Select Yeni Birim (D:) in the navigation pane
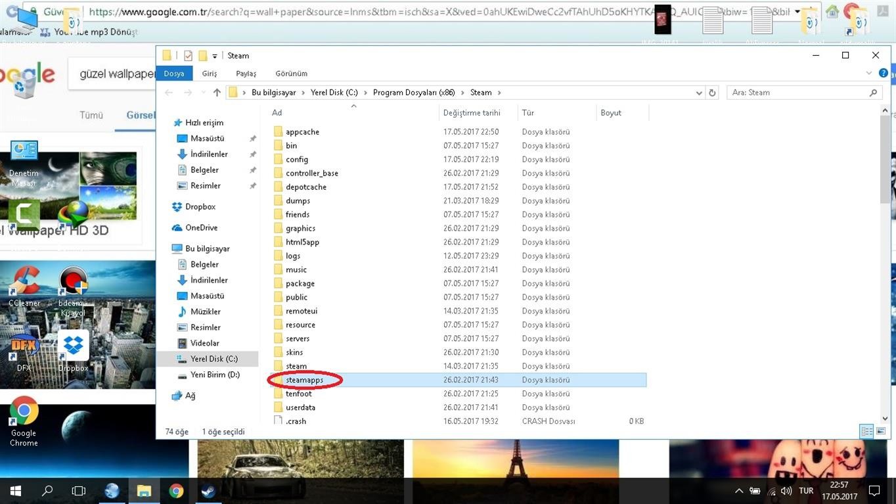 pyautogui.click(x=208, y=375)
